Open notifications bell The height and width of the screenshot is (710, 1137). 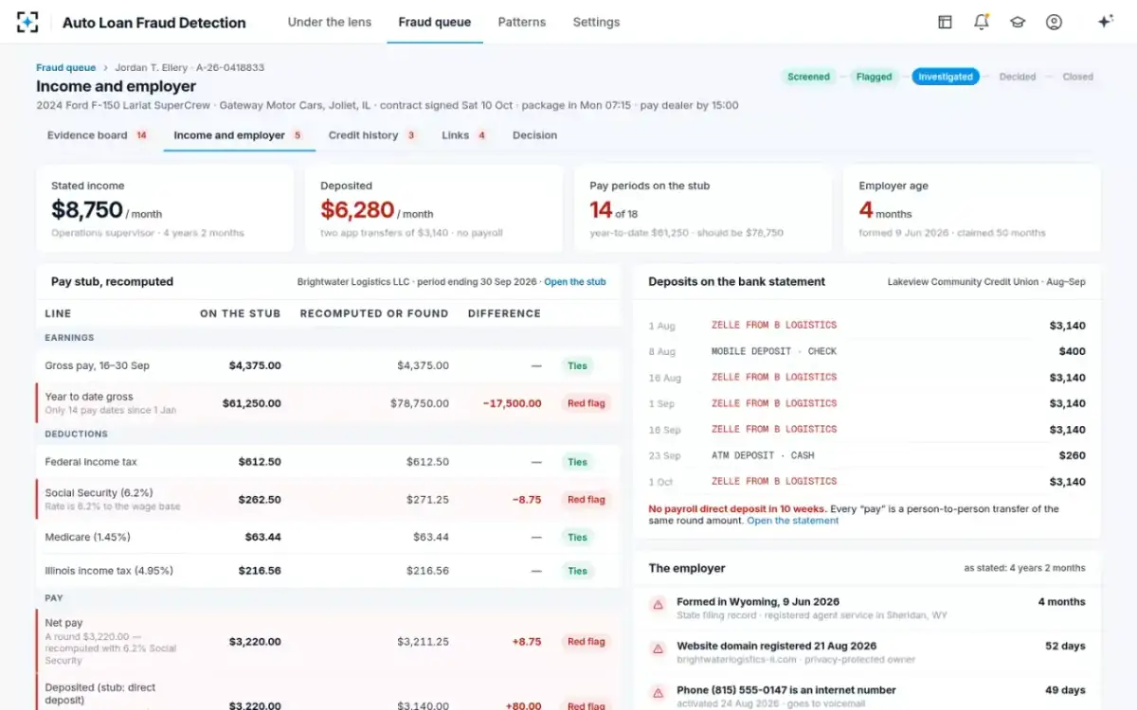982,22
